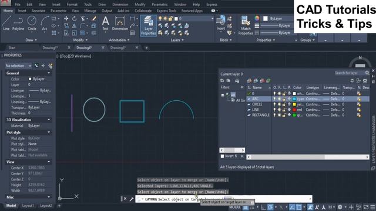
Task: Switch to the Layout1 tab
Action: [28, 206]
